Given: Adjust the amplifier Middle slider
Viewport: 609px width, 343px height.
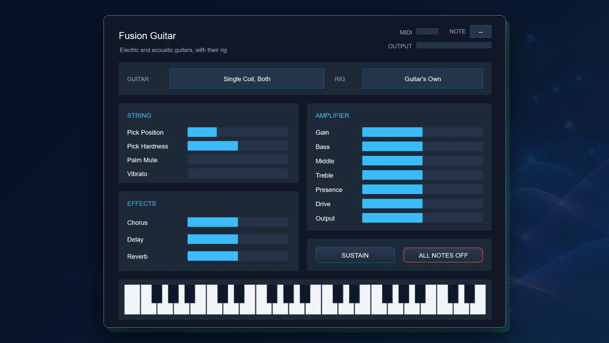Looking at the screenshot, I should pyautogui.click(x=422, y=161).
